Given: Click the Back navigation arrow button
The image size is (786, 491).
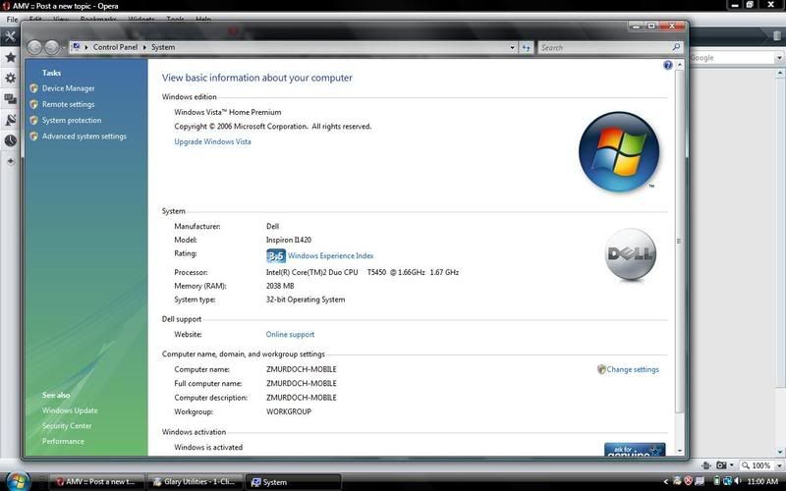Looking at the screenshot, I should point(34,47).
